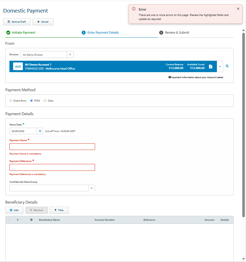Viewport: 246px width, 262px height.
Task: Filter the beneficiary list
Action: point(59,210)
